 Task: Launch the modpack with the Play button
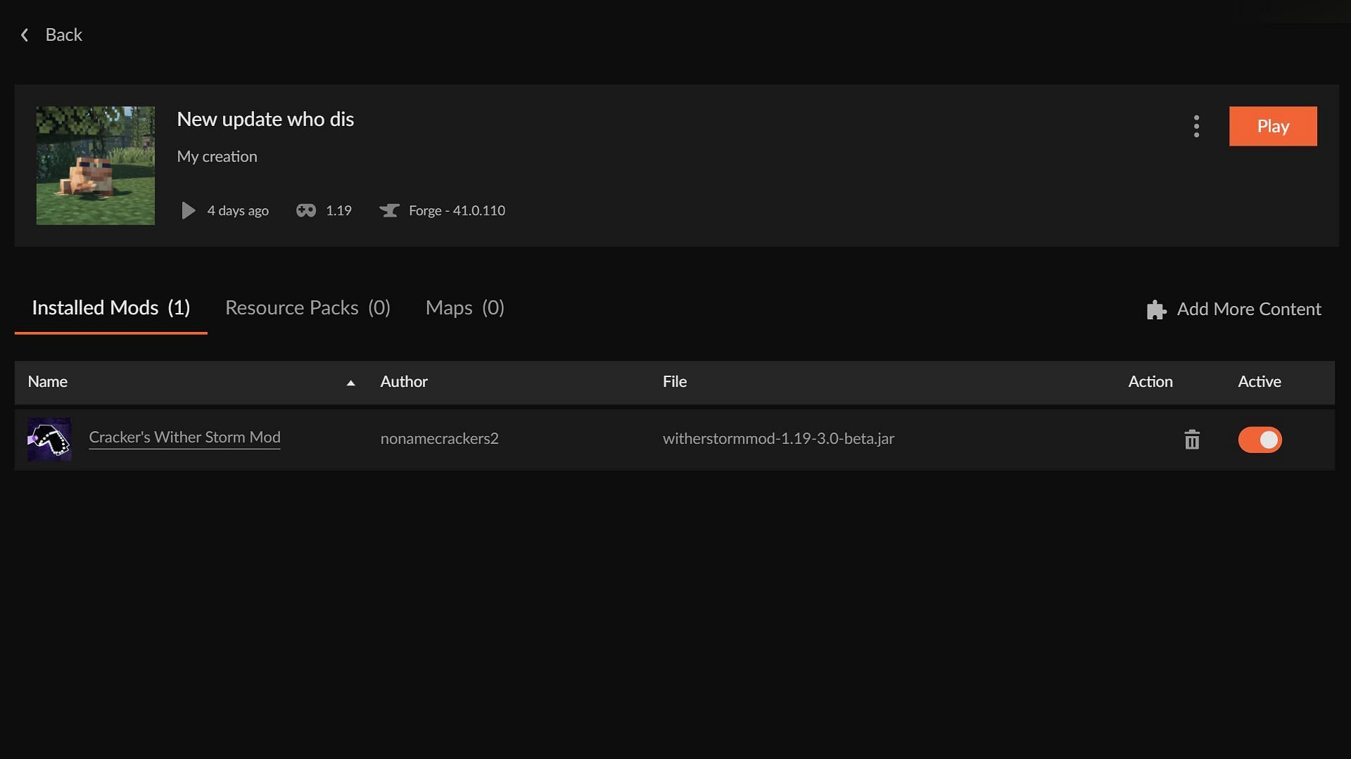click(x=1272, y=127)
